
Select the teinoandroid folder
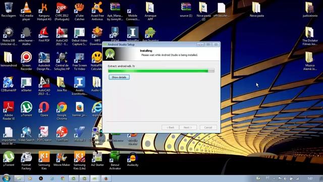click(x=9, y=60)
